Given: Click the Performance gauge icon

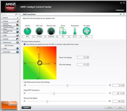Looking at the screenshot, I should 17,42.
